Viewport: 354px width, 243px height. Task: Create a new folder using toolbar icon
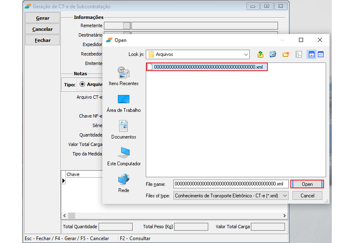[285, 54]
